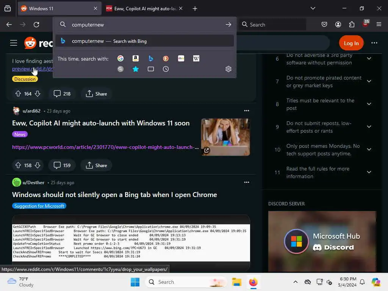This screenshot has width=388, height=291.
Task: Expand rule 8 about relevant titles
Action: coord(369,104)
